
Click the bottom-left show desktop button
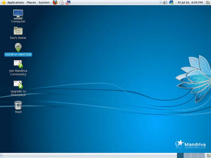2,155
